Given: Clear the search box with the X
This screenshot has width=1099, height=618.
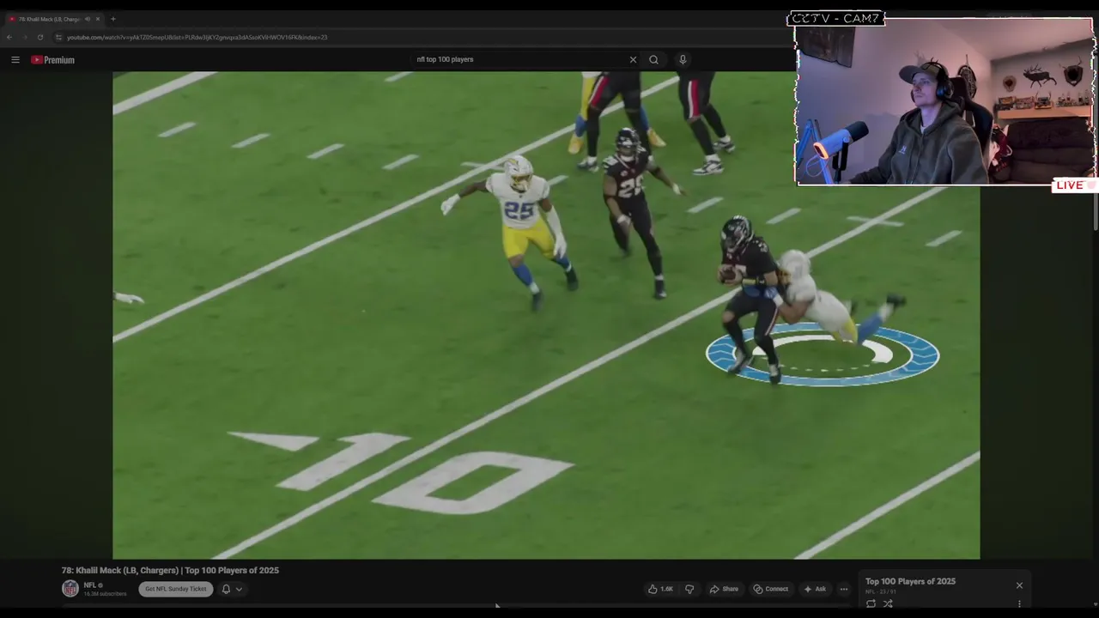Looking at the screenshot, I should 633,59.
